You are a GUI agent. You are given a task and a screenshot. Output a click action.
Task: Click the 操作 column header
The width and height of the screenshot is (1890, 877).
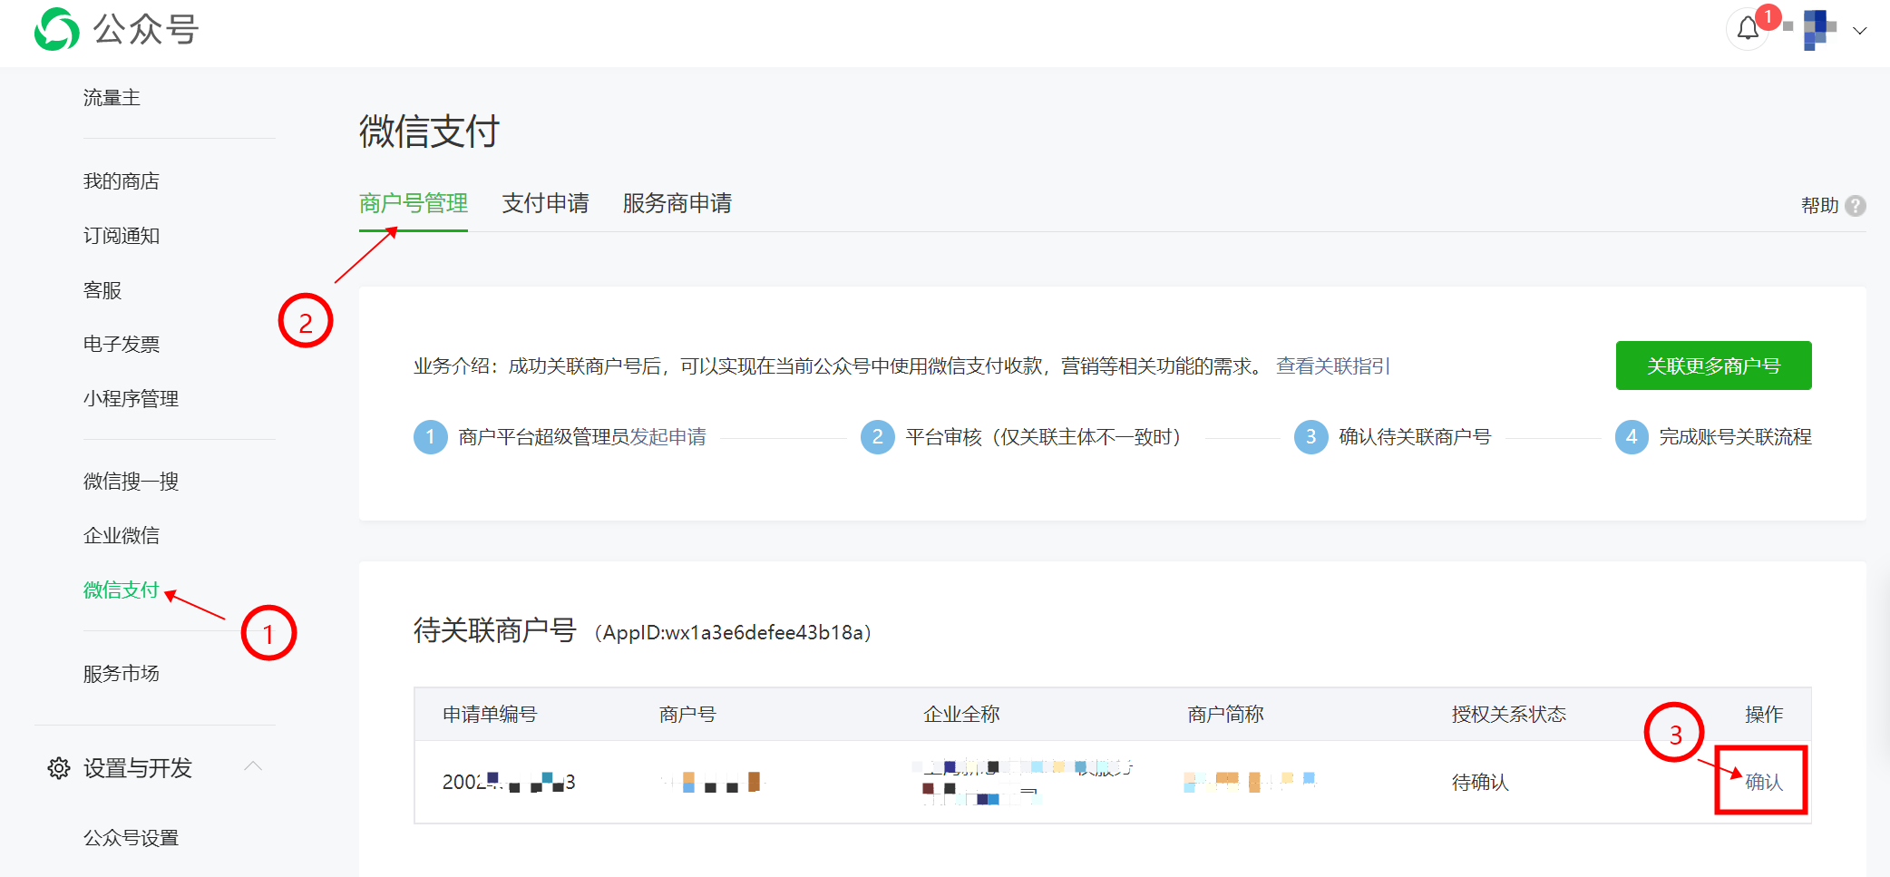pos(1764,715)
